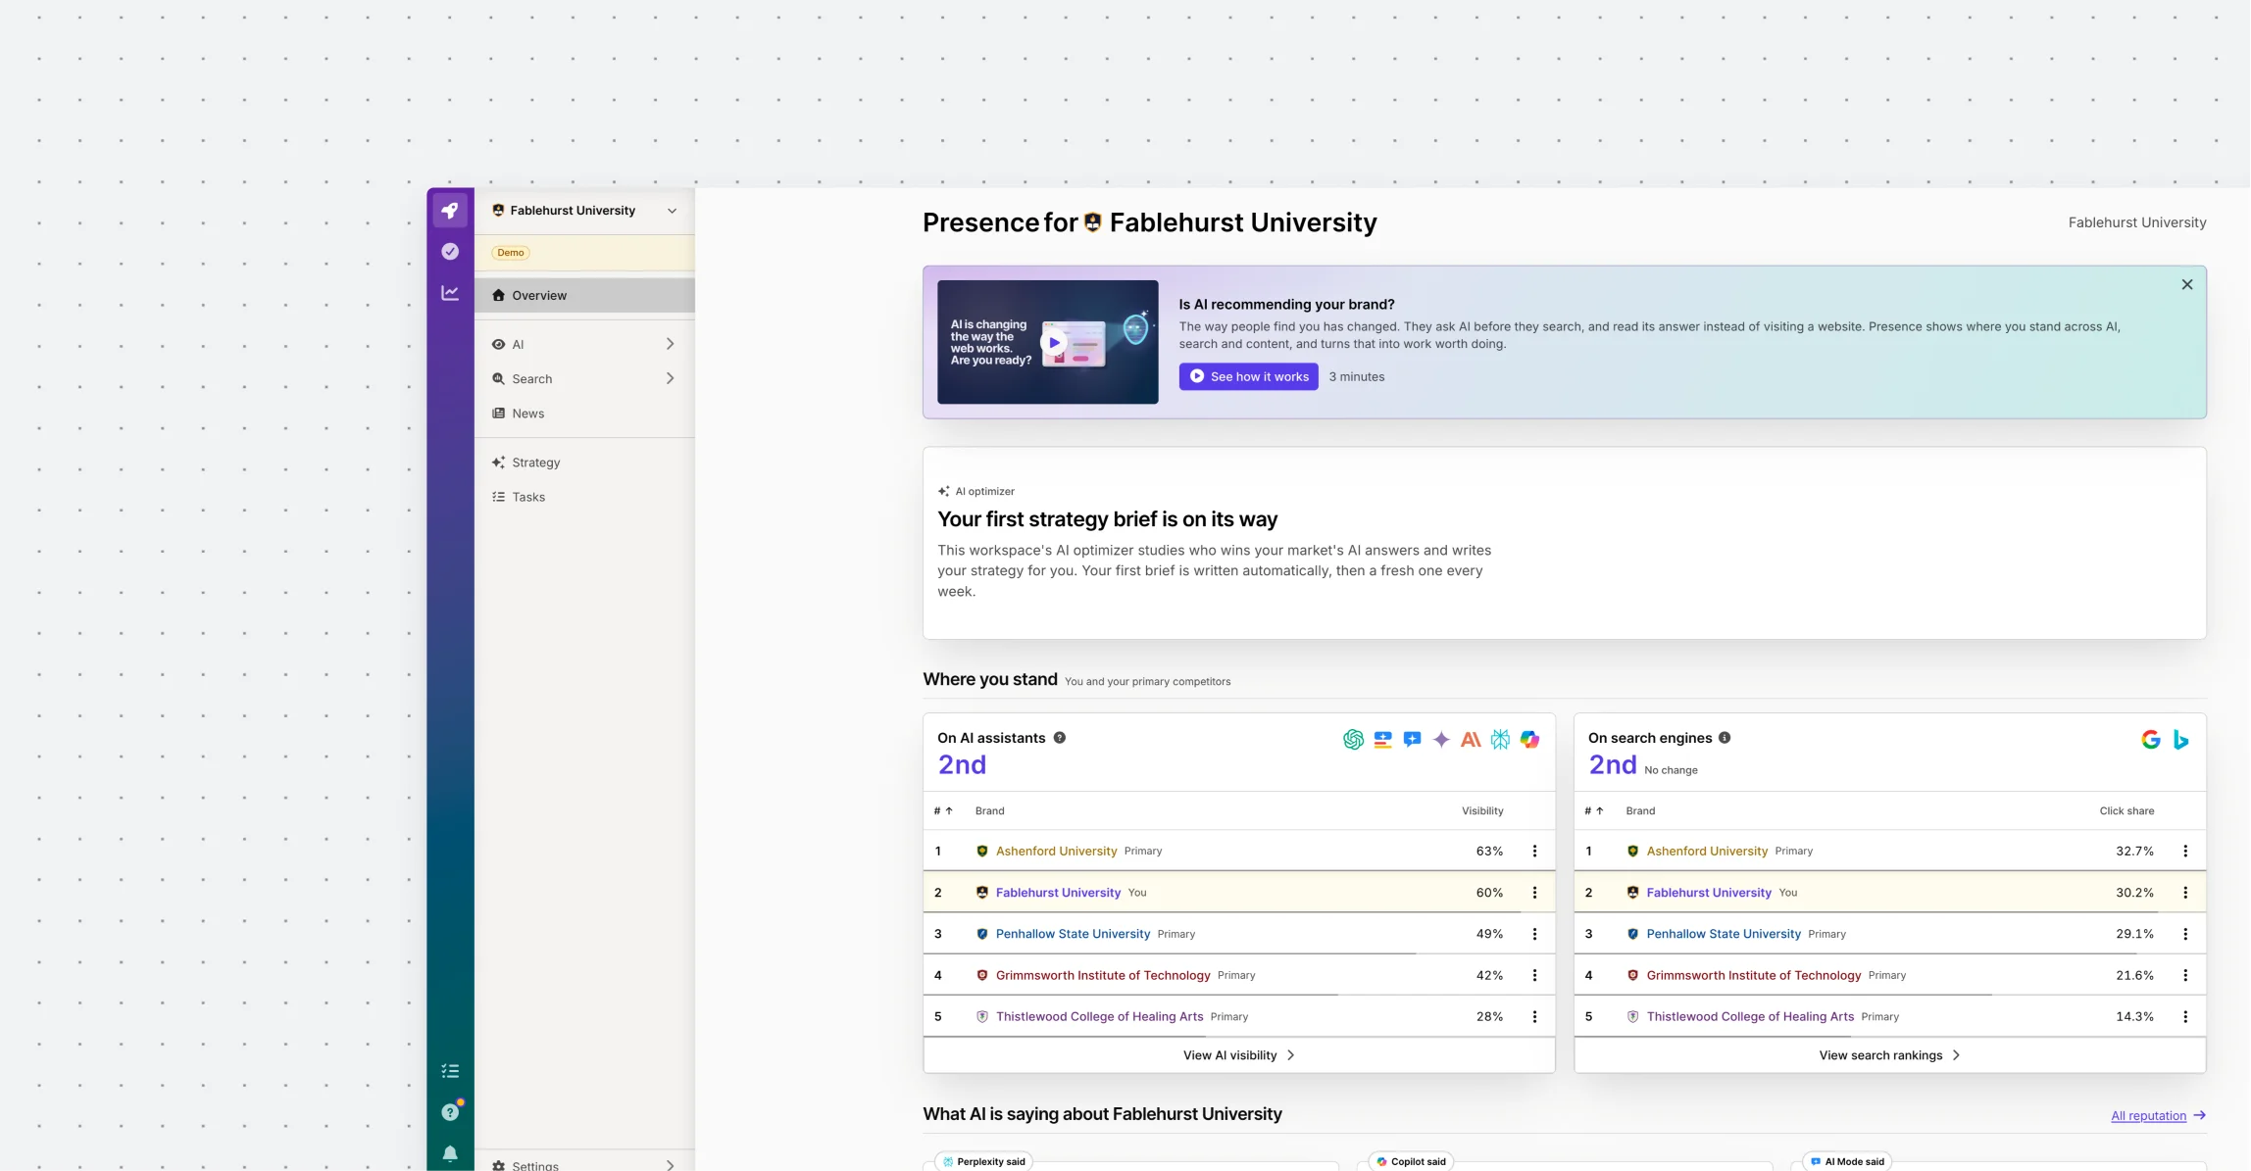Screen dimensions: 2251x1171
Task: Click the Demo badge in sidebar
Action: [511, 253]
